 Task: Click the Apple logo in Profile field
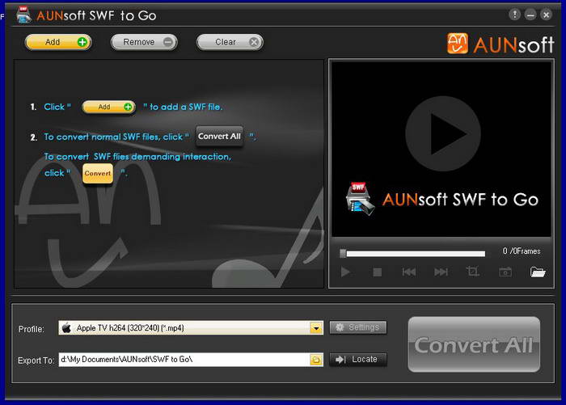coord(66,328)
